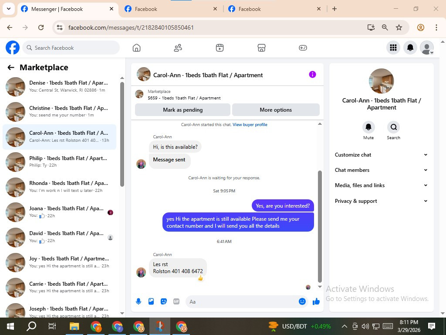This screenshot has width=446, height=335.
Task: Open Facebook notifications bell in header
Action: 410,48
